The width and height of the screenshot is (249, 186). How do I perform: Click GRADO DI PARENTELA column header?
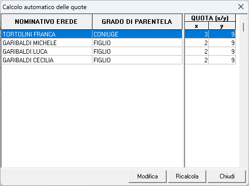(137, 22)
